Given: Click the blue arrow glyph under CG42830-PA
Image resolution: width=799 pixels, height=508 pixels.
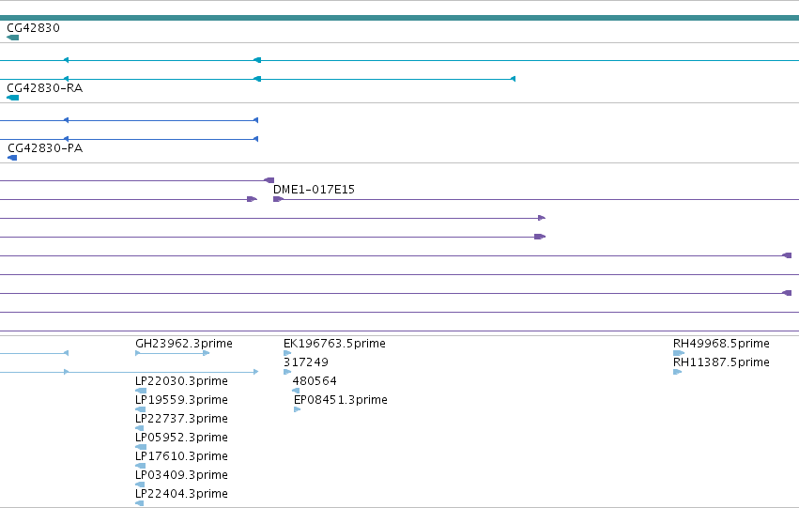Looking at the screenshot, I should [x=12, y=158].
